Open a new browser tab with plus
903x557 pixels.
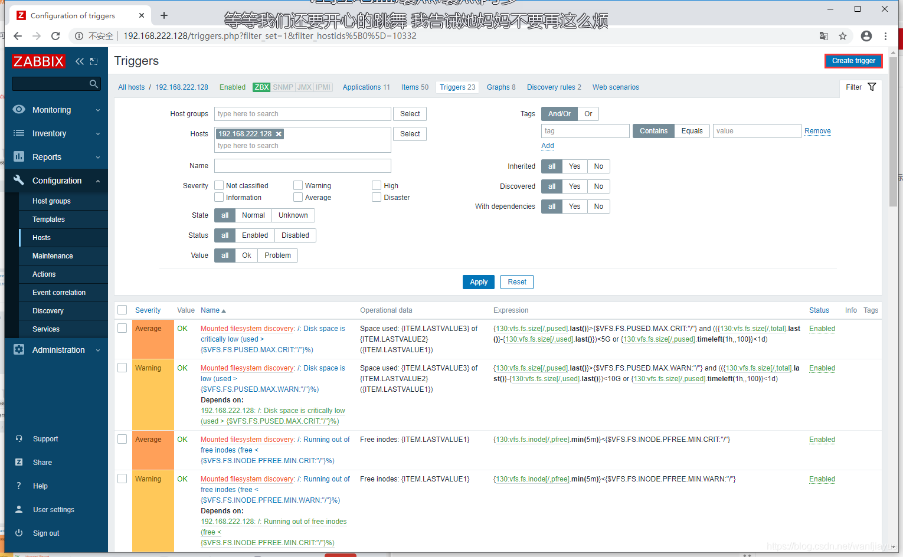pos(164,15)
